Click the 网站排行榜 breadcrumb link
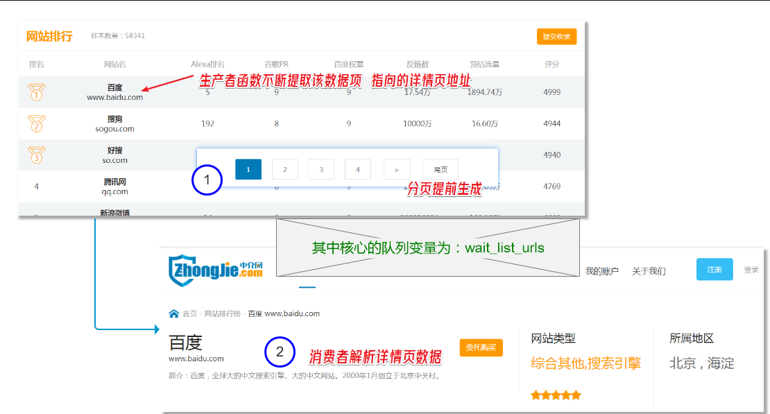This screenshot has height=414, width=770. coord(223,313)
